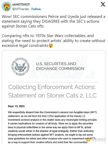Click the Star Wars collectables paragraph
Viewport: 108px width, 144px height.
53,41
